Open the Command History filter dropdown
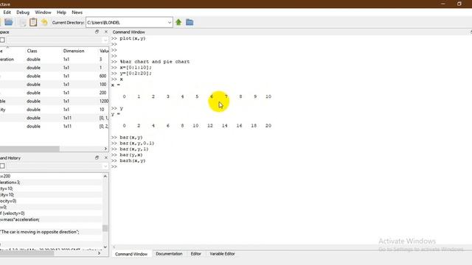The height and width of the screenshot is (265, 472). [105, 166]
